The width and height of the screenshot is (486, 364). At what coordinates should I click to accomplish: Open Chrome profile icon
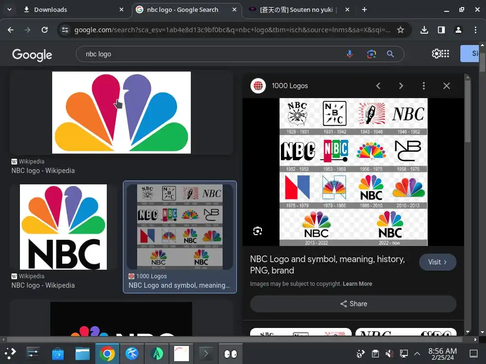pyautogui.click(x=458, y=30)
